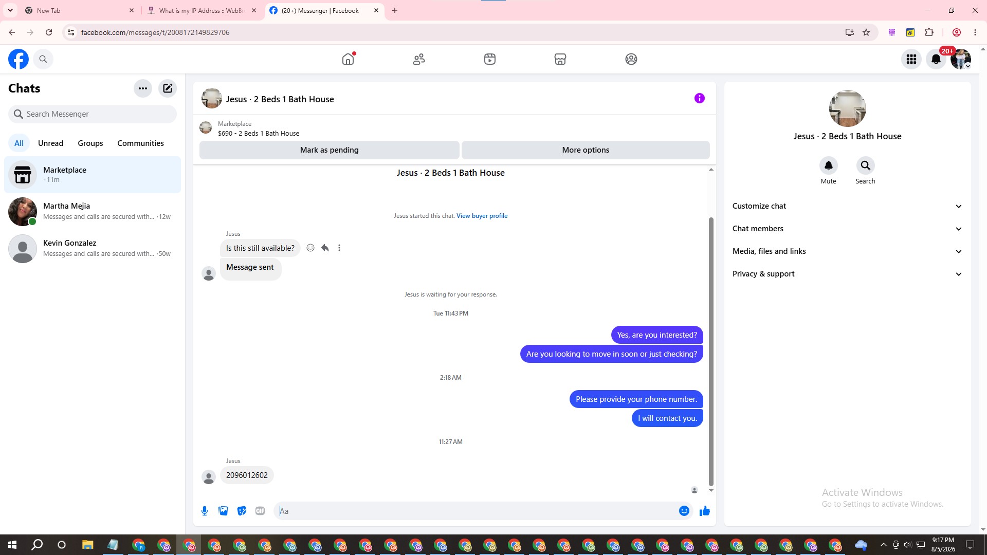Screen dimensions: 987x555
Task: Reload the page with refresh button
Action: click(x=49, y=32)
